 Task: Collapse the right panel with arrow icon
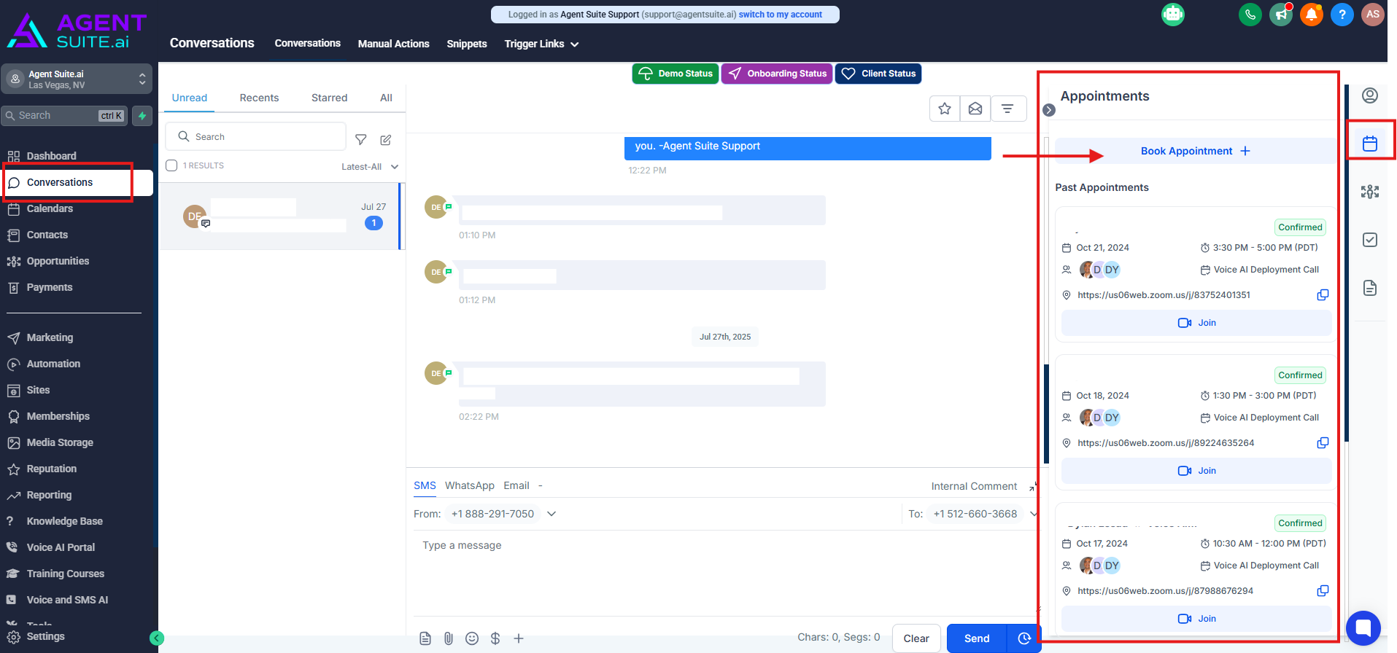[x=1049, y=110]
